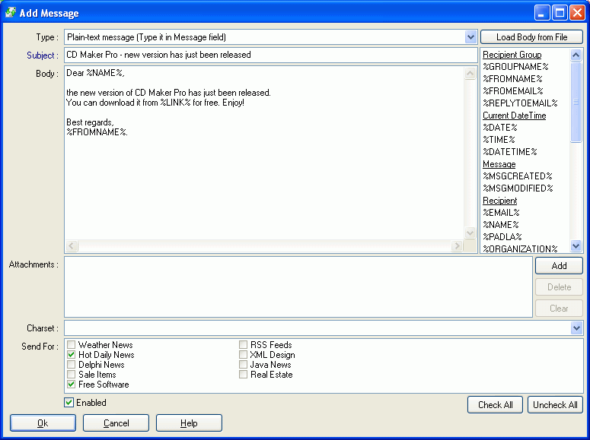Select the %DATETIME% macro

click(510, 152)
